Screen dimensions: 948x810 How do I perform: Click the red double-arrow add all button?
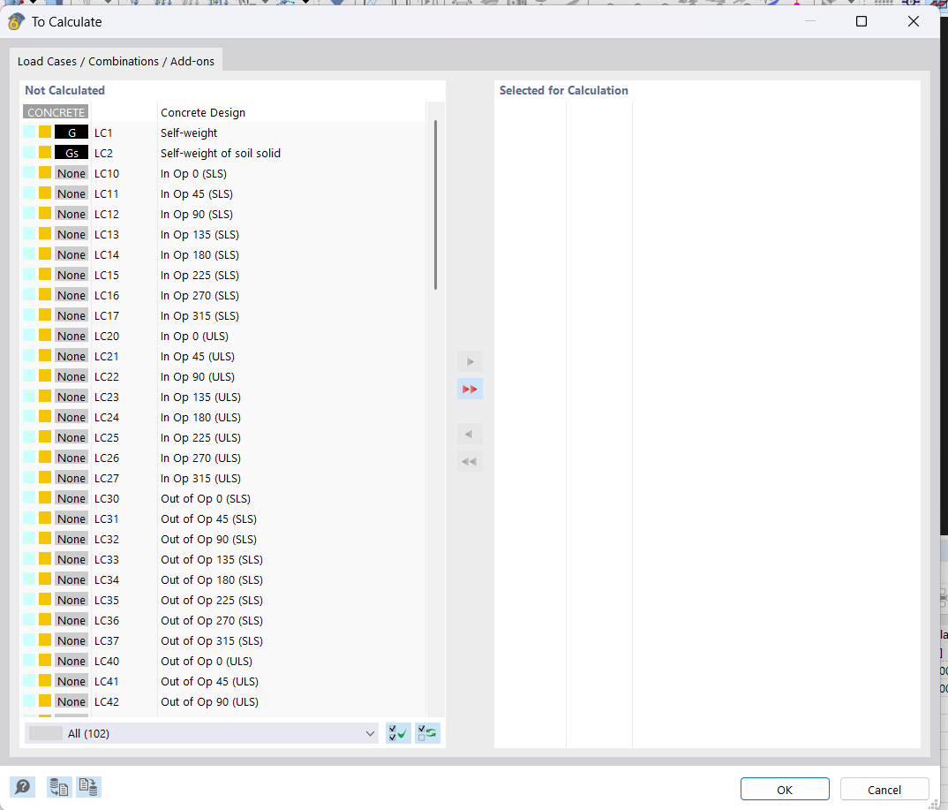click(470, 390)
